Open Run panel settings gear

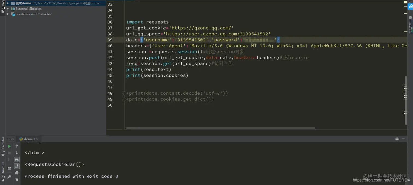397,139
